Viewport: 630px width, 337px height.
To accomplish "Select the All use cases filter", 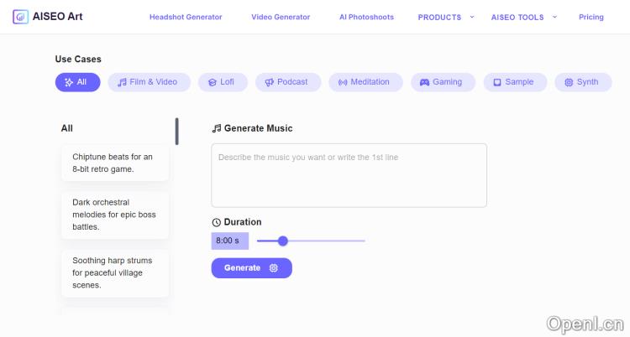I will click(77, 82).
